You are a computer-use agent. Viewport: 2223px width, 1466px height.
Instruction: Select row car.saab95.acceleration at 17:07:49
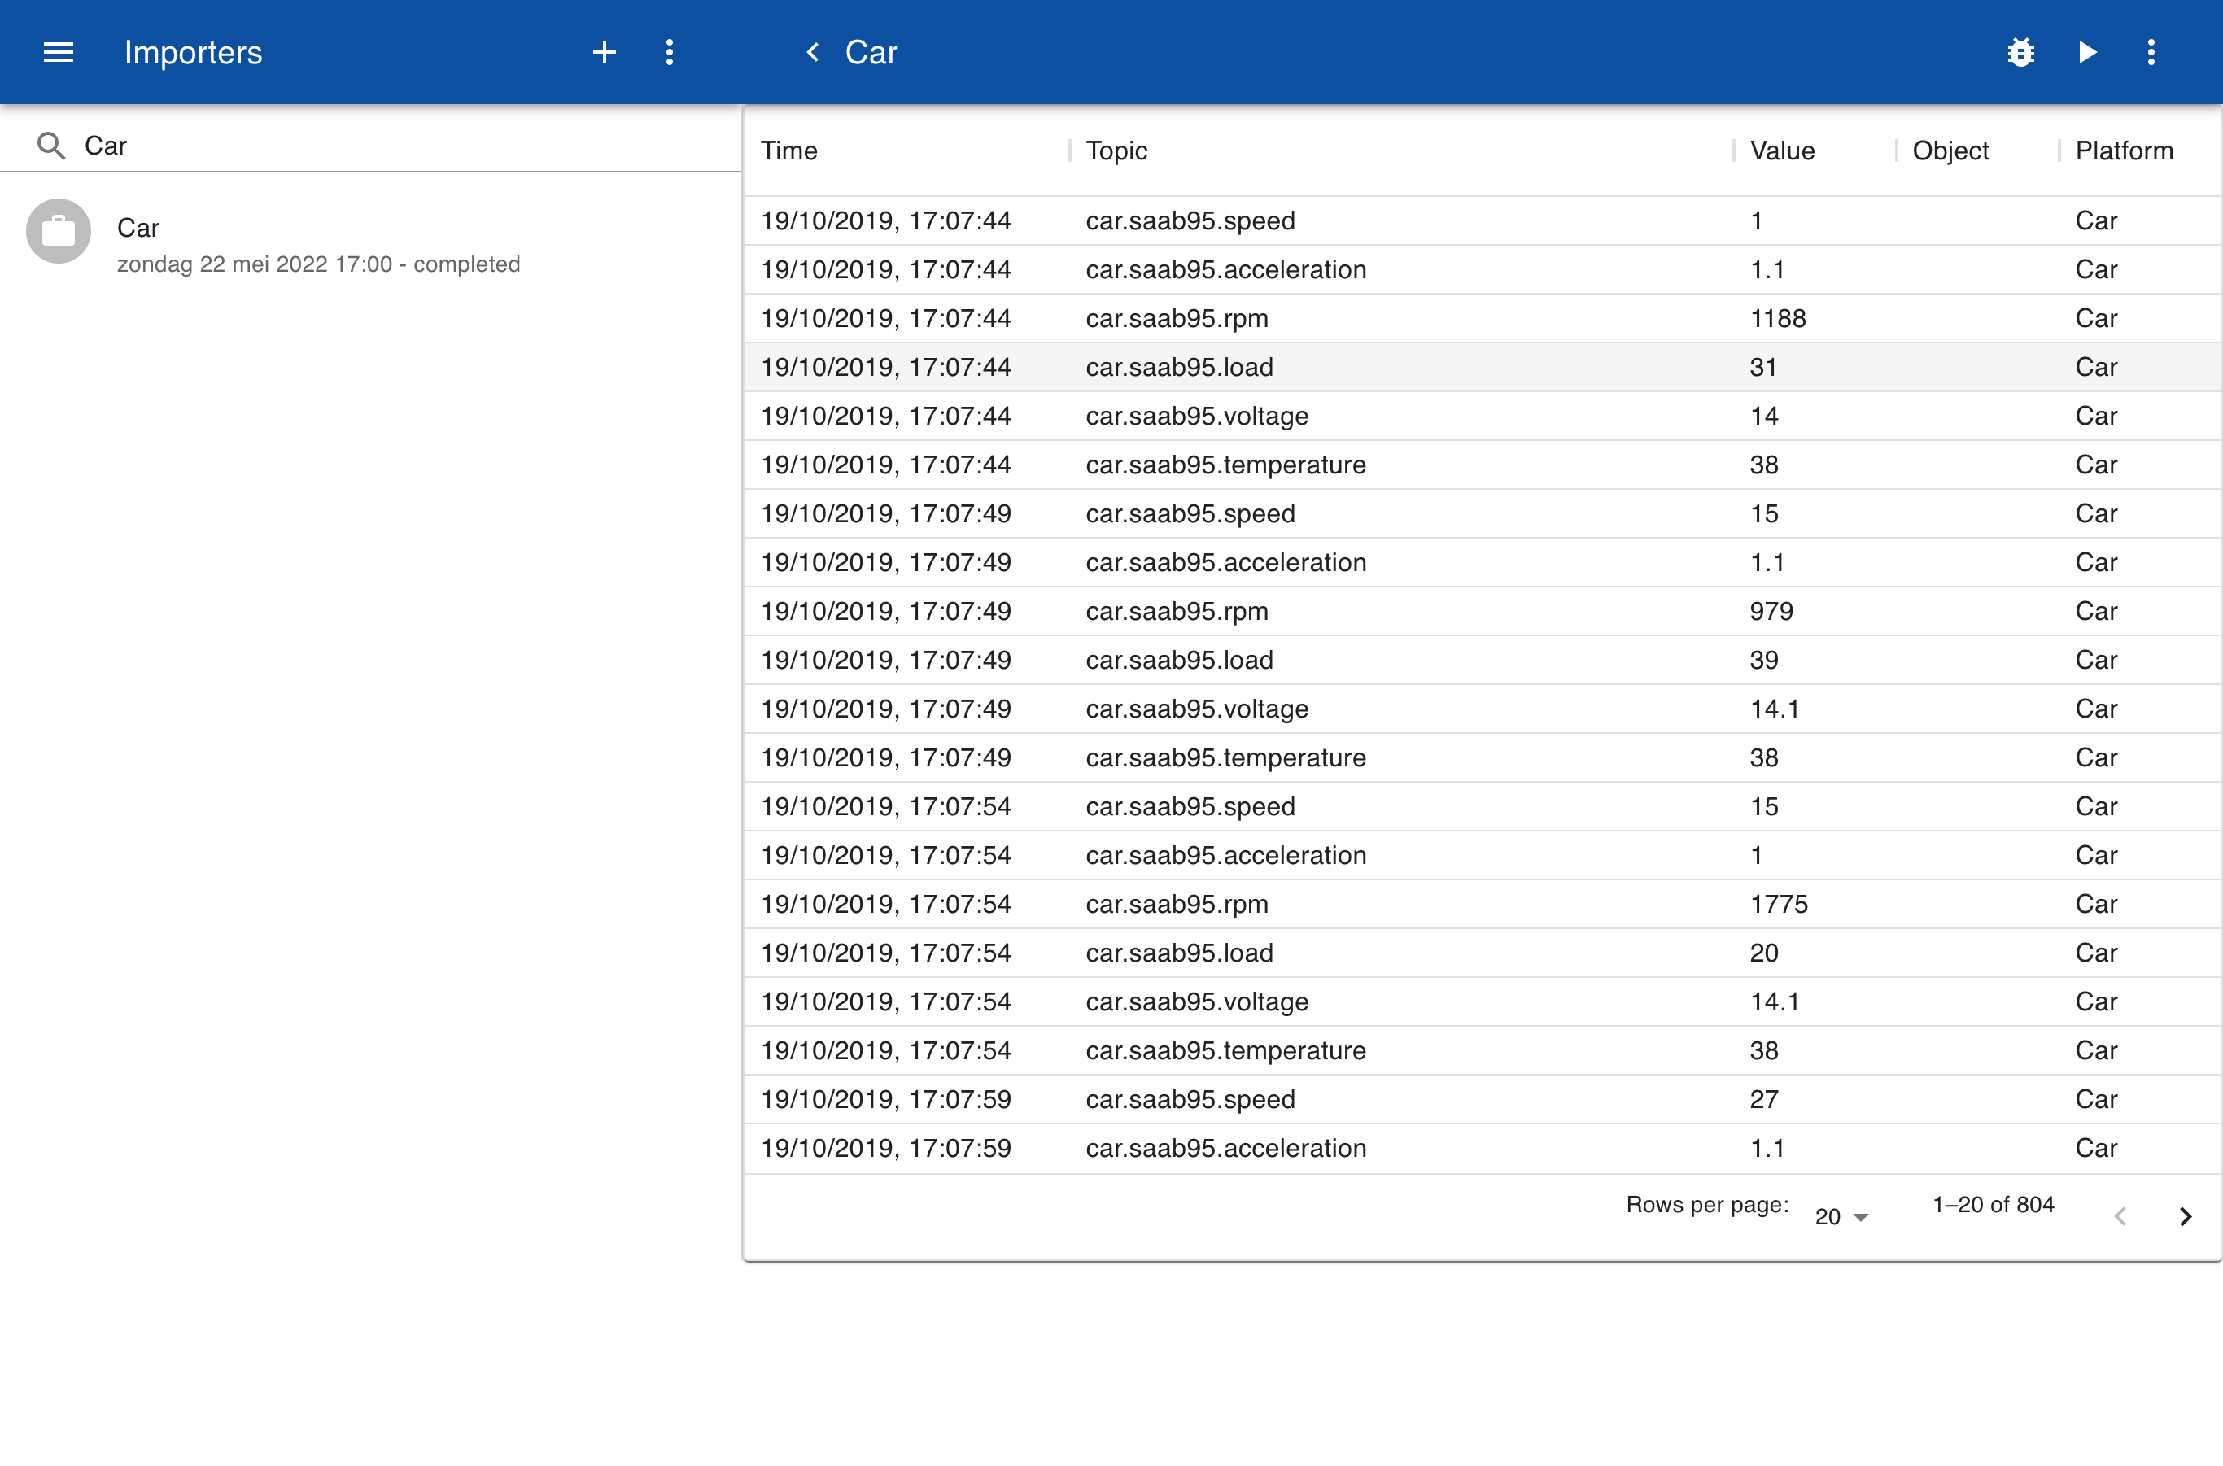click(x=1483, y=562)
